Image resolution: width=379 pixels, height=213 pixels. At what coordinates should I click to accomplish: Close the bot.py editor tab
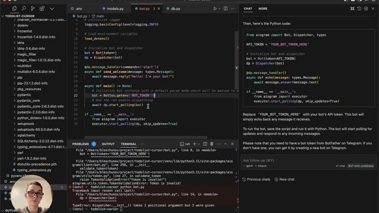point(159,9)
